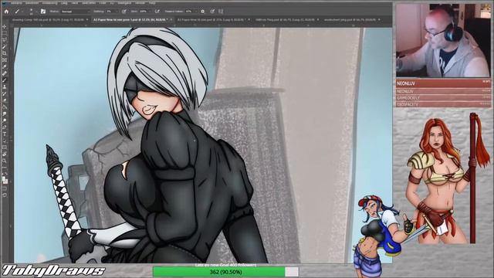The height and width of the screenshot is (278, 494).
Task: Click the foreground color swatch
Action: click(x=3, y=179)
